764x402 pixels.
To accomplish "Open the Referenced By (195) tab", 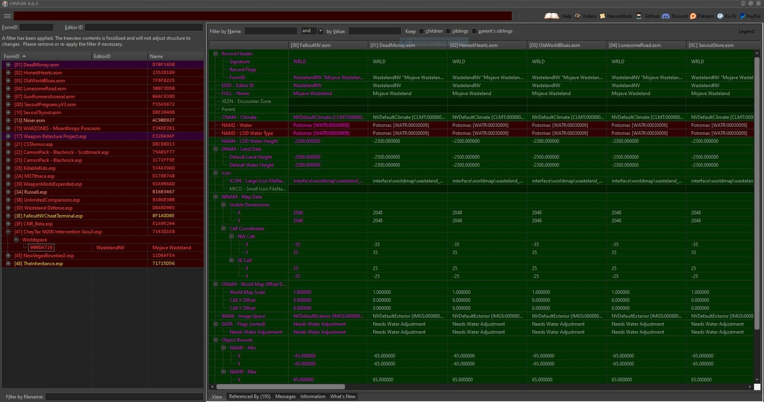I will pos(249,396).
